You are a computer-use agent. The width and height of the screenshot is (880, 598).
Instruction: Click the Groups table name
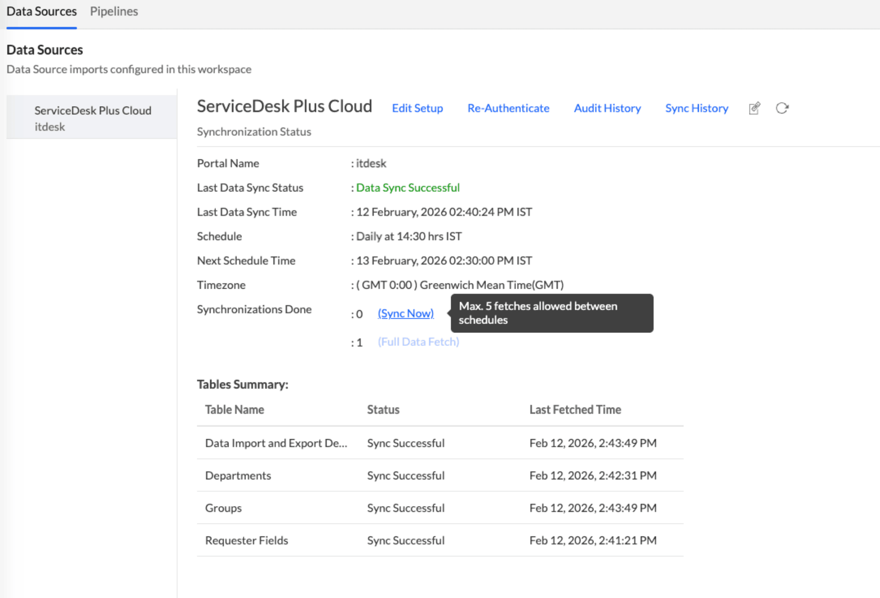pyautogui.click(x=223, y=508)
